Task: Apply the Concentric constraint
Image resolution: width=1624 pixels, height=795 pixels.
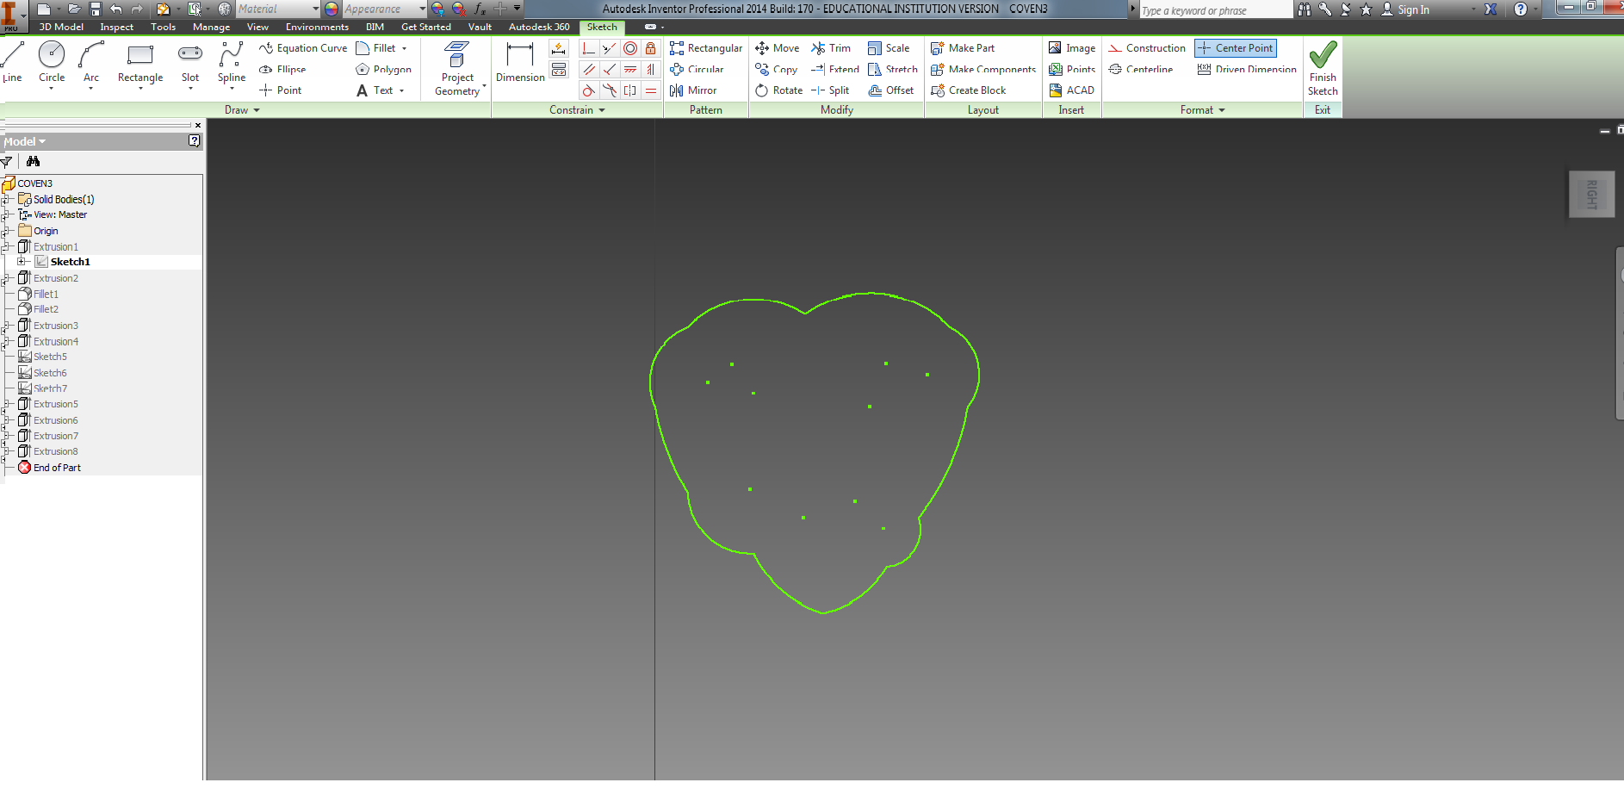Action: point(630,48)
